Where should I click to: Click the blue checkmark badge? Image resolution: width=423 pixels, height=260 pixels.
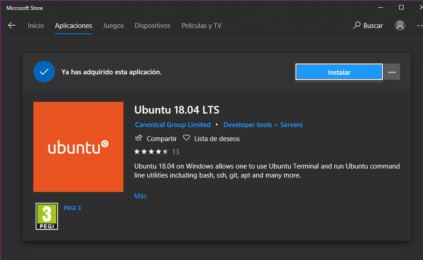[44, 72]
